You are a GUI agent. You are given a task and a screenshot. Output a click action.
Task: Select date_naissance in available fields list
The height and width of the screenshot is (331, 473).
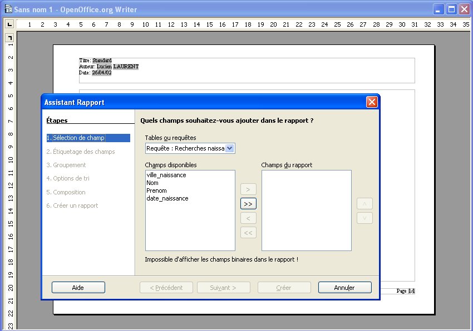[167, 198]
